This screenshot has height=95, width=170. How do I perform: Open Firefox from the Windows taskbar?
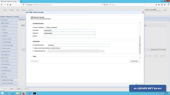24,93
